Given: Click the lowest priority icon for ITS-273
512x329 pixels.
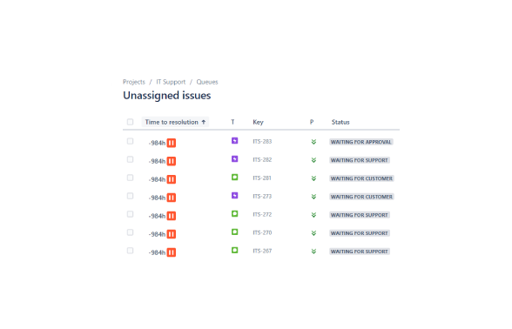Looking at the screenshot, I should (x=313, y=197).
